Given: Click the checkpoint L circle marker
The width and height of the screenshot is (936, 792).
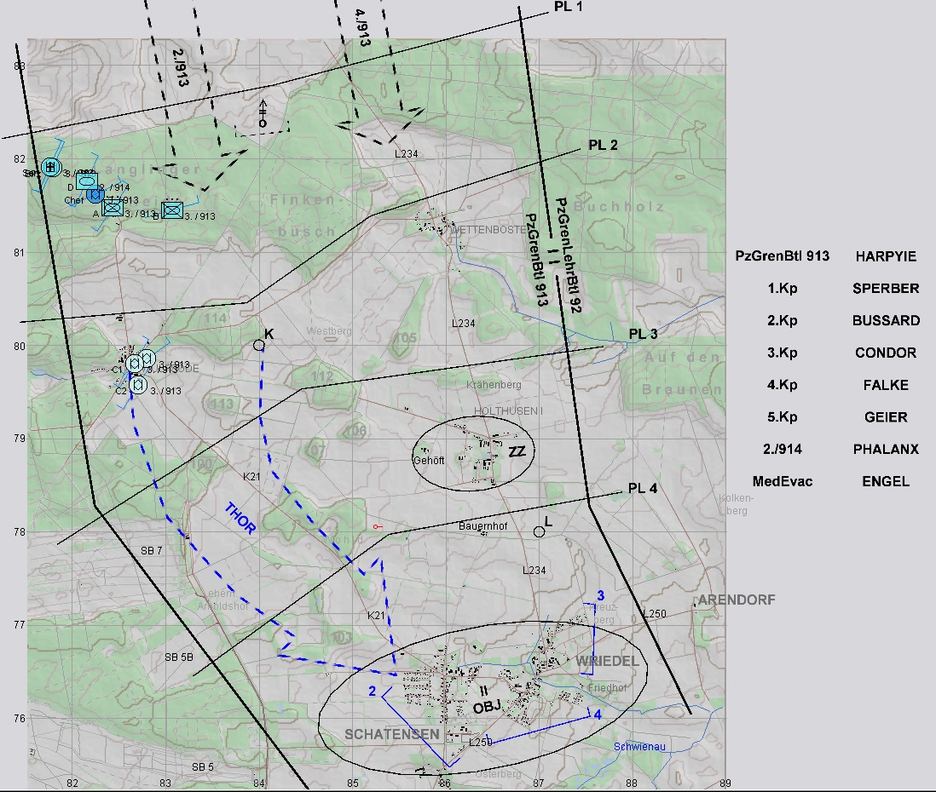Looking at the screenshot, I should pos(539,531).
